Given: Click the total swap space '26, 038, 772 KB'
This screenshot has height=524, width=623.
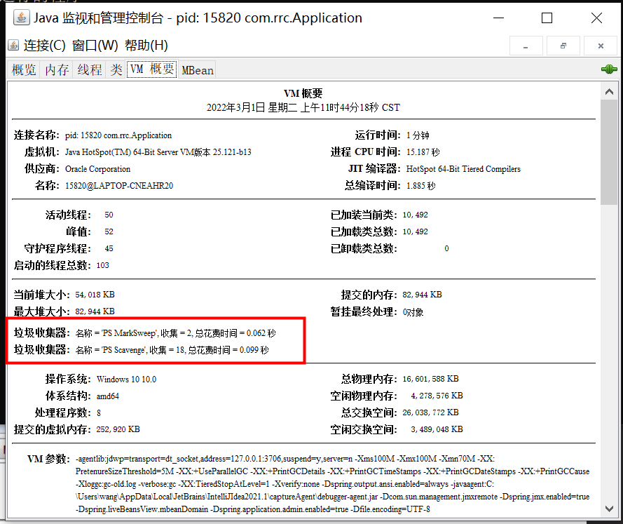Looking at the screenshot, I should click(431, 412).
